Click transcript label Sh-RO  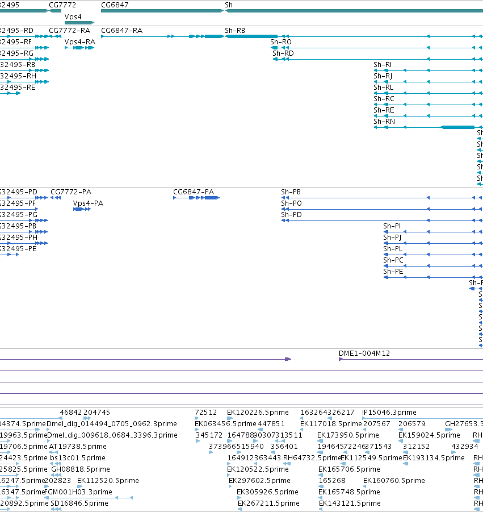[281, 42]
